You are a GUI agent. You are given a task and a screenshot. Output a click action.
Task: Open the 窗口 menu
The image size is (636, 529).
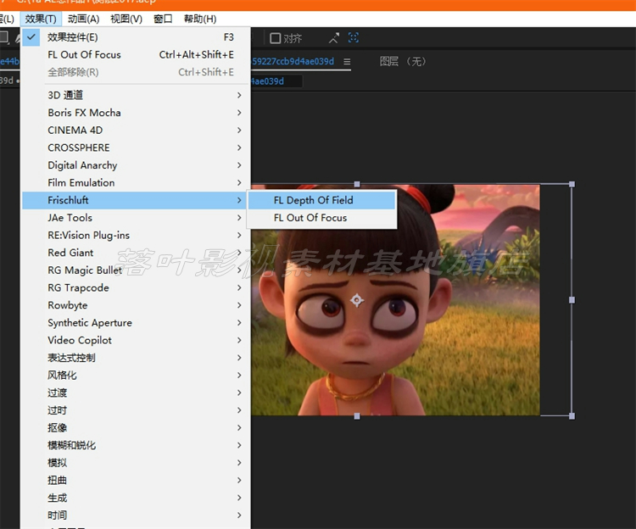(163, 19)
